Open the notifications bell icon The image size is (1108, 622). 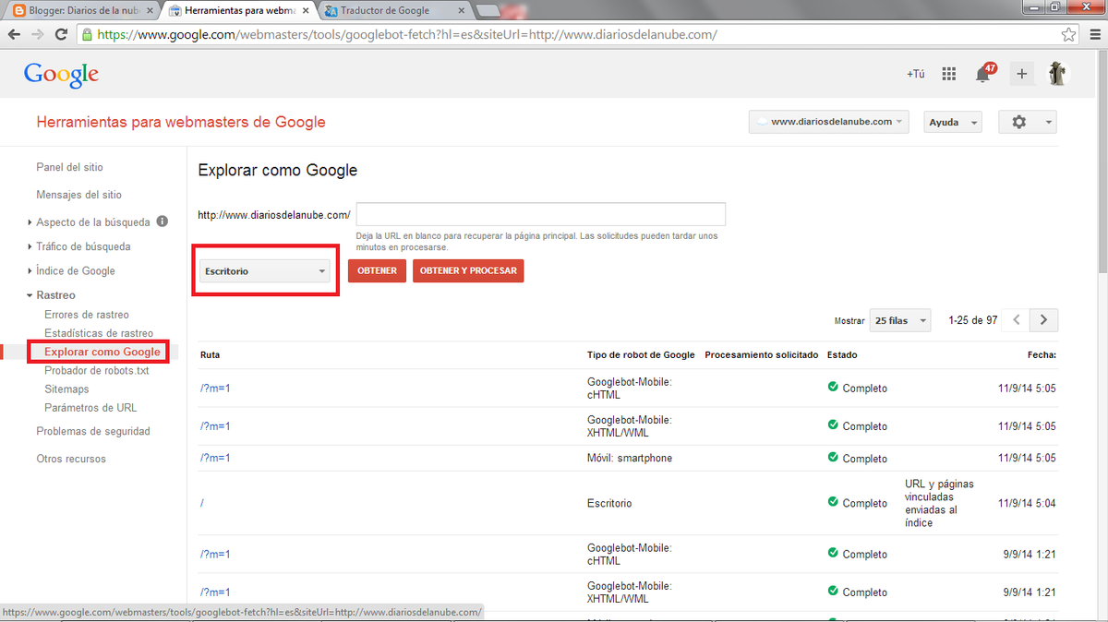coord(983,75)
